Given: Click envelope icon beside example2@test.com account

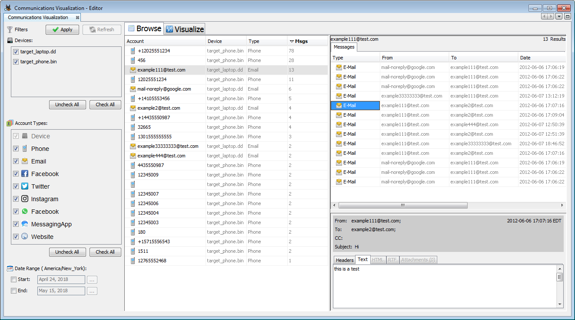Looking at the screenshot, I should (x=133, y=108).
